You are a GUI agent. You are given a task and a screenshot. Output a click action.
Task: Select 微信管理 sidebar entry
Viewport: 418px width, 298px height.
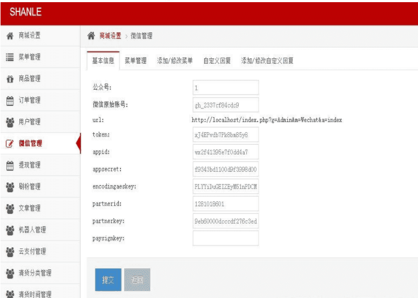point(40,144)
